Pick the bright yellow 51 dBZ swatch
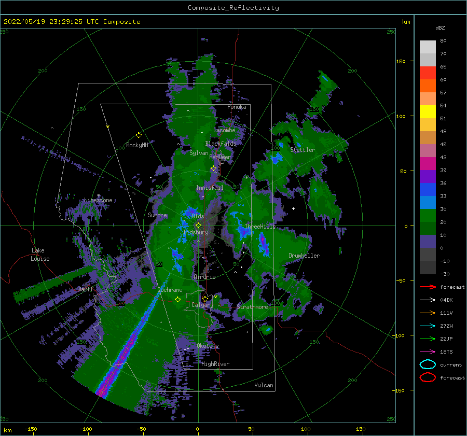 [428, 111]
